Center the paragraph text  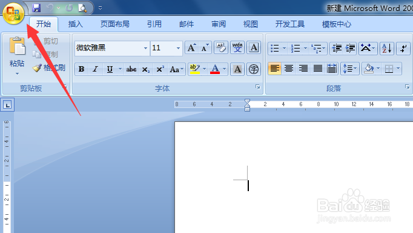(x=289, y=69)
